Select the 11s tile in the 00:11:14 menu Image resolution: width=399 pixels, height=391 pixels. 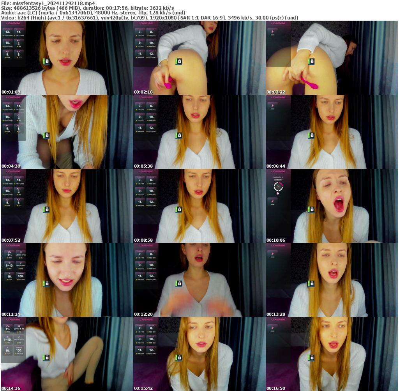pyautogui.click(x=9, y=255)
